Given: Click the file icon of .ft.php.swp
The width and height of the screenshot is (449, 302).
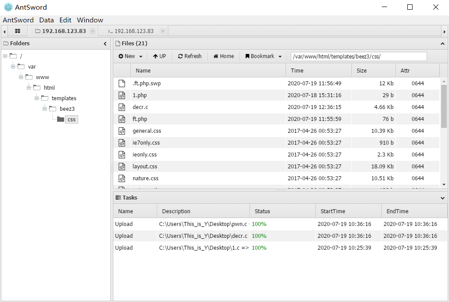Looking at the screenshot, I should [x=122, y=84].
